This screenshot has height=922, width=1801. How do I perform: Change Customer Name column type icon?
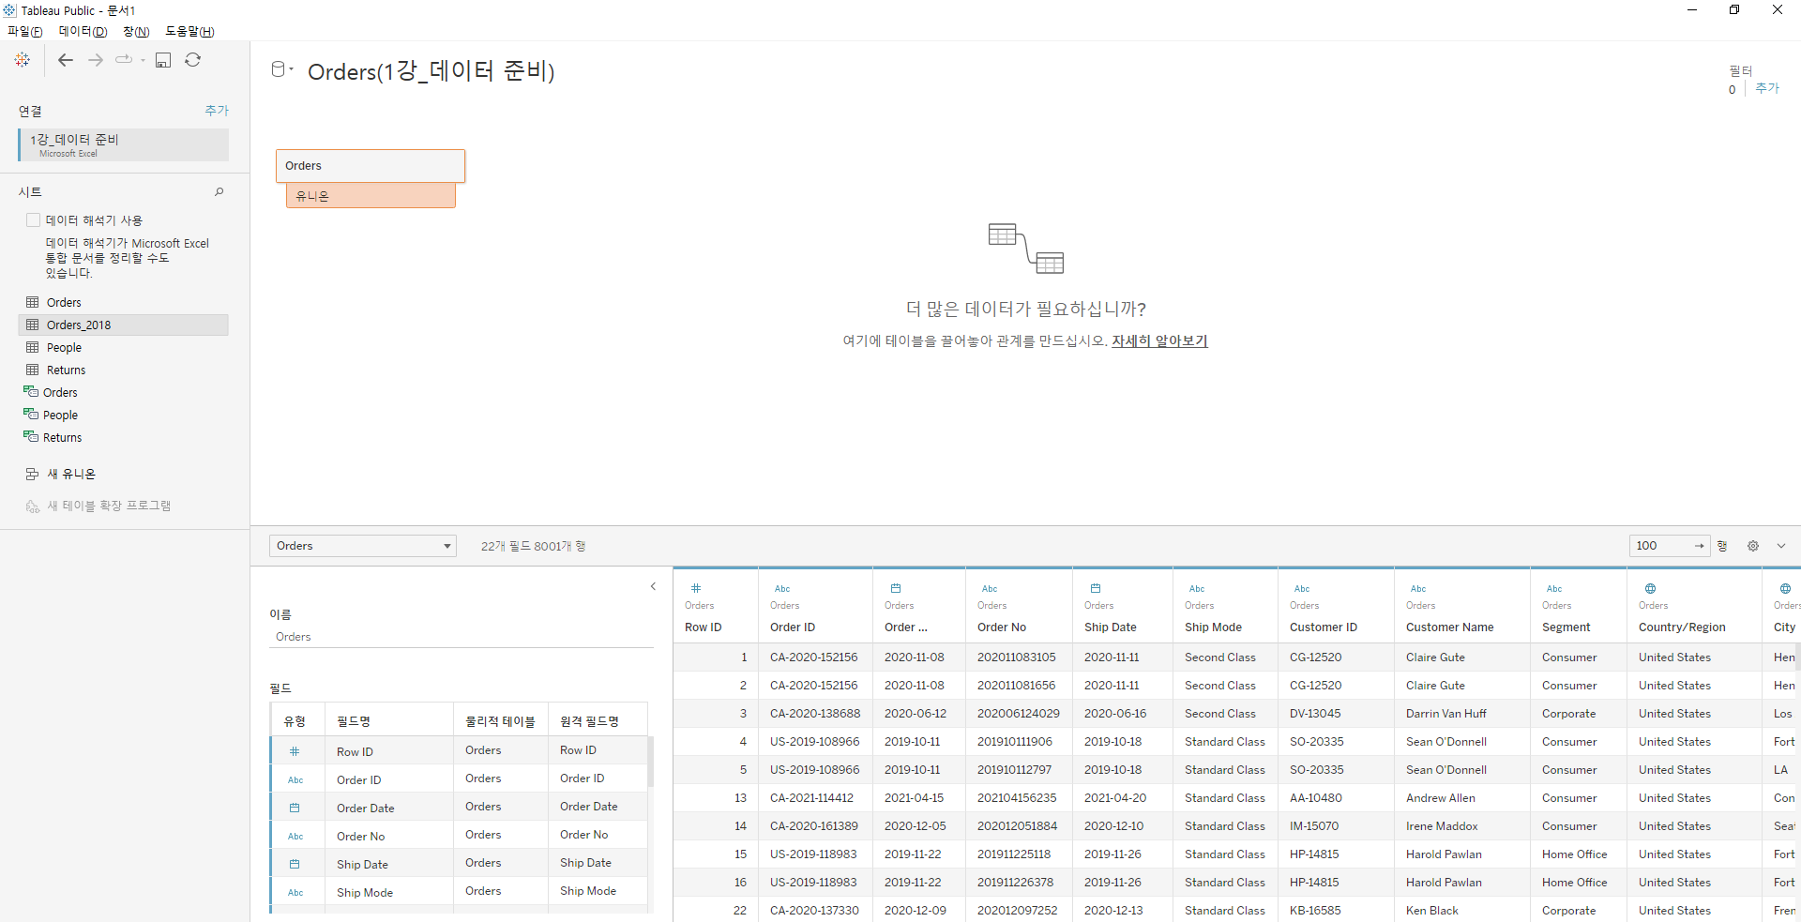[x=1418, y=589]
